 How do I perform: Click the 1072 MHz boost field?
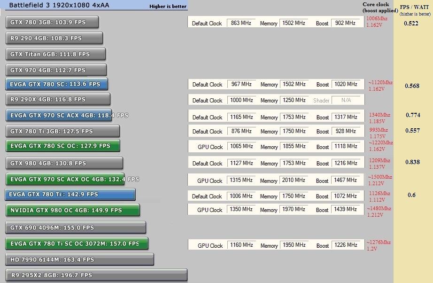tap(345, 196)
